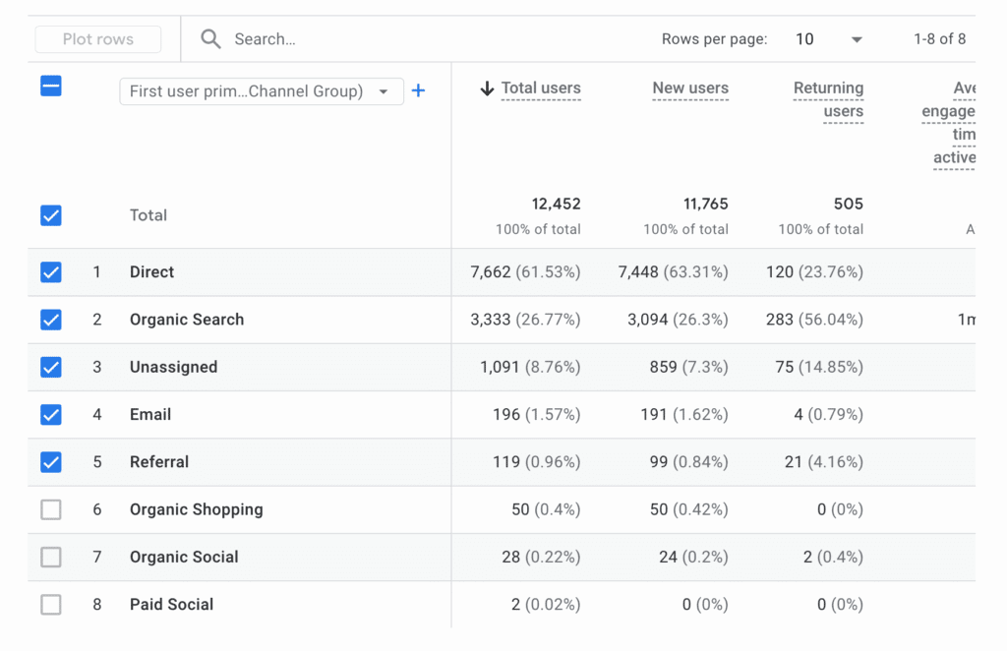The width and height of the screenshot is (1007, 651).
Task: Uncheck the Direct row checkbox
Action: point(51,272)
